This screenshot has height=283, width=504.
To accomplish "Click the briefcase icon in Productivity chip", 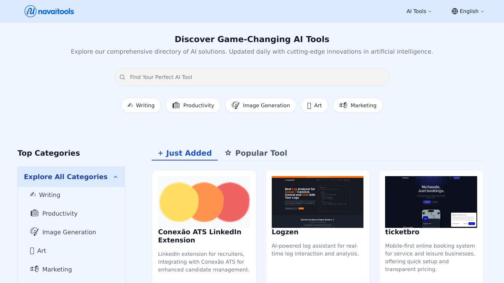I will [176, 105].
